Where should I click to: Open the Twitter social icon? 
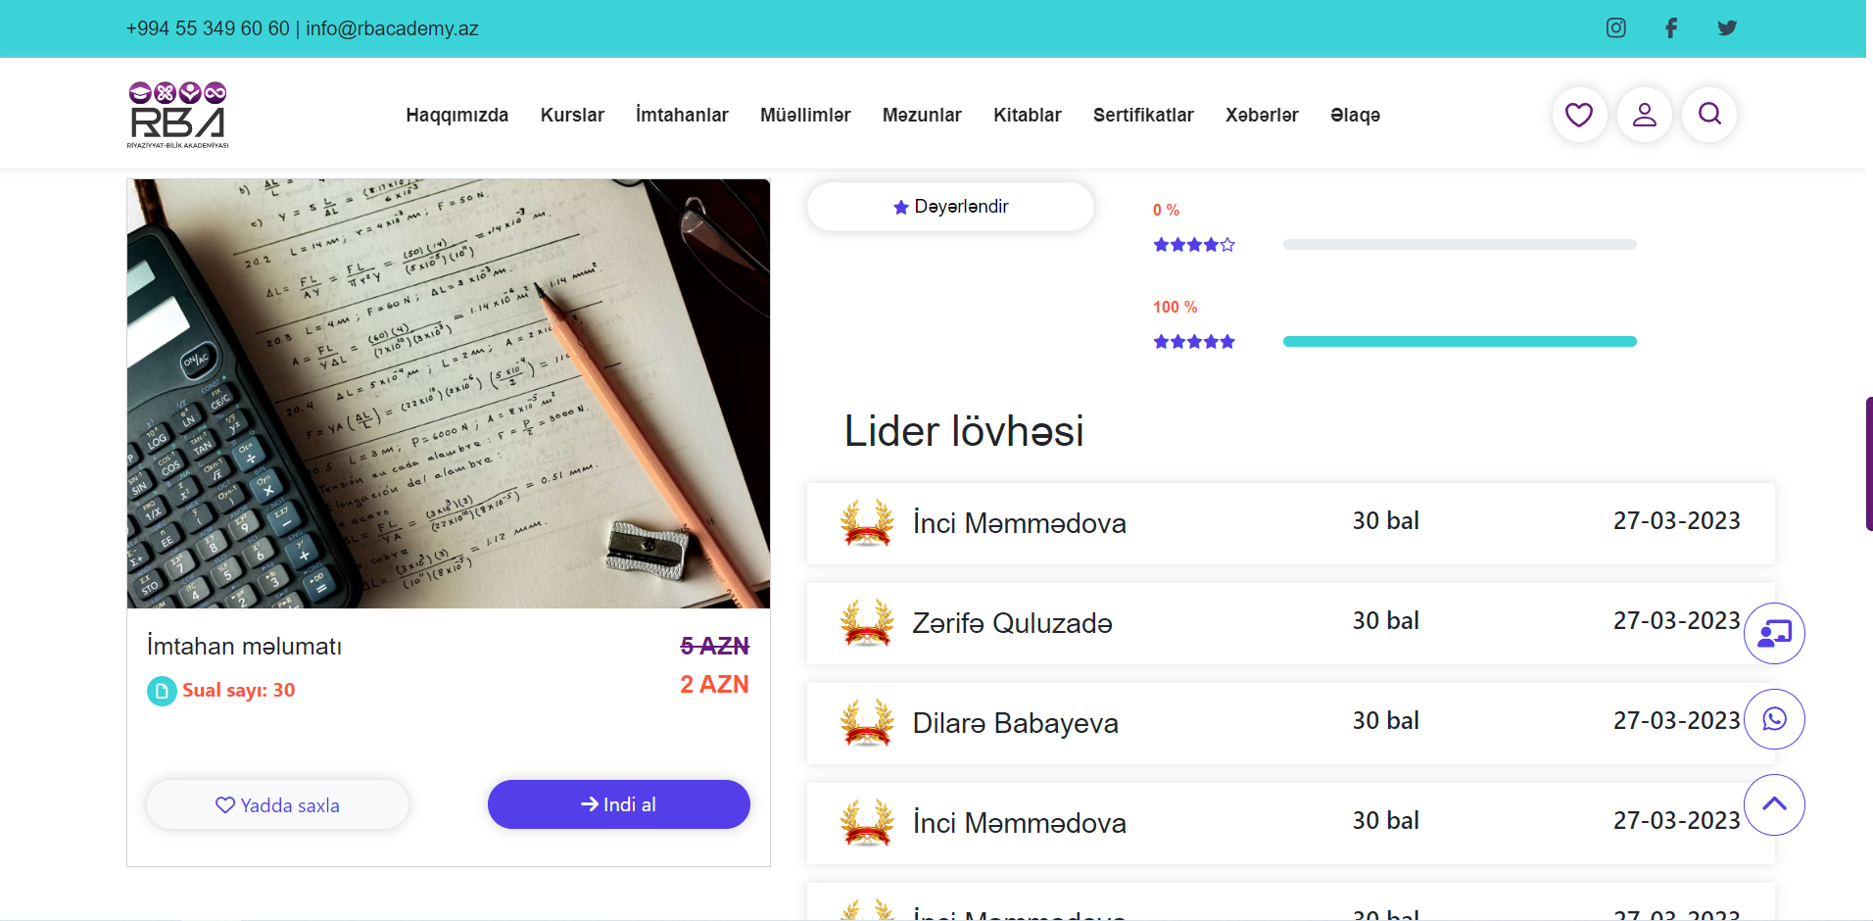1727,28
